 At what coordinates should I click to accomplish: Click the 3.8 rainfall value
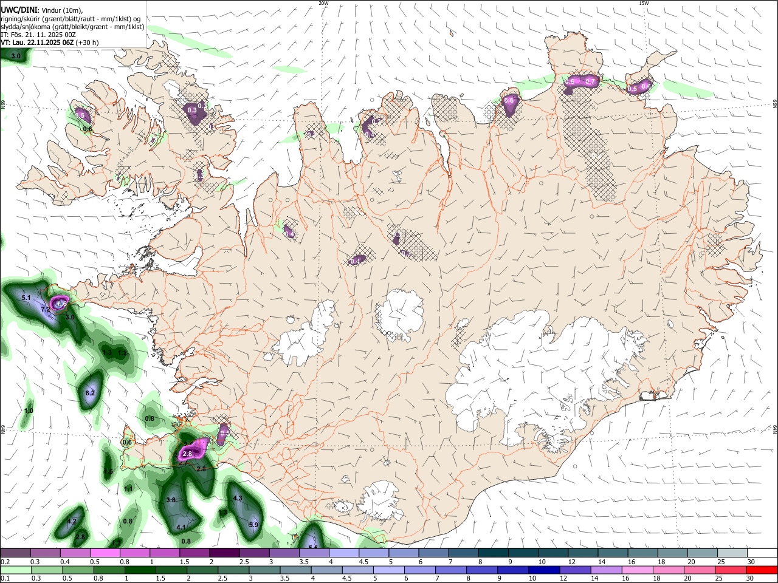pos(171,500)
